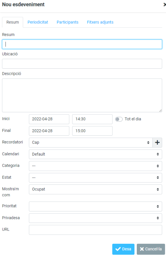Open the Prioritat dropdown
Image resolution: width=166 pixels, height=256 pixels.
click(x=95, y=206)
